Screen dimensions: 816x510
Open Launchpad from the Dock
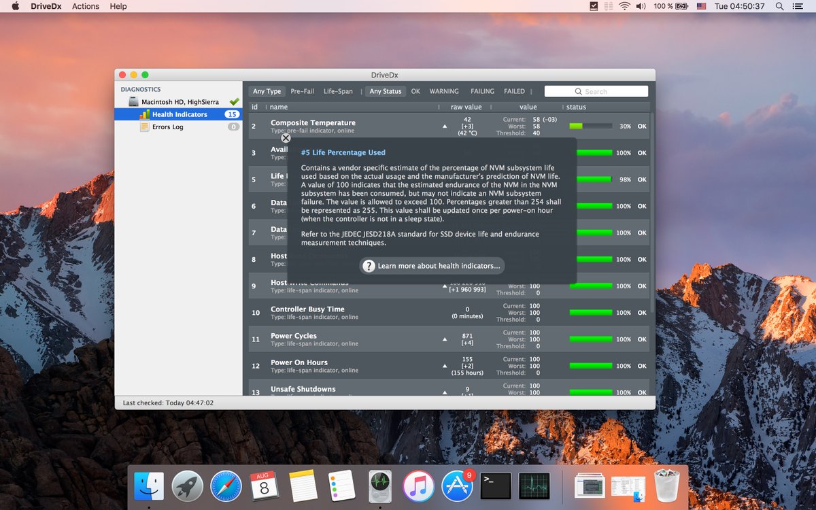point(188,486)
